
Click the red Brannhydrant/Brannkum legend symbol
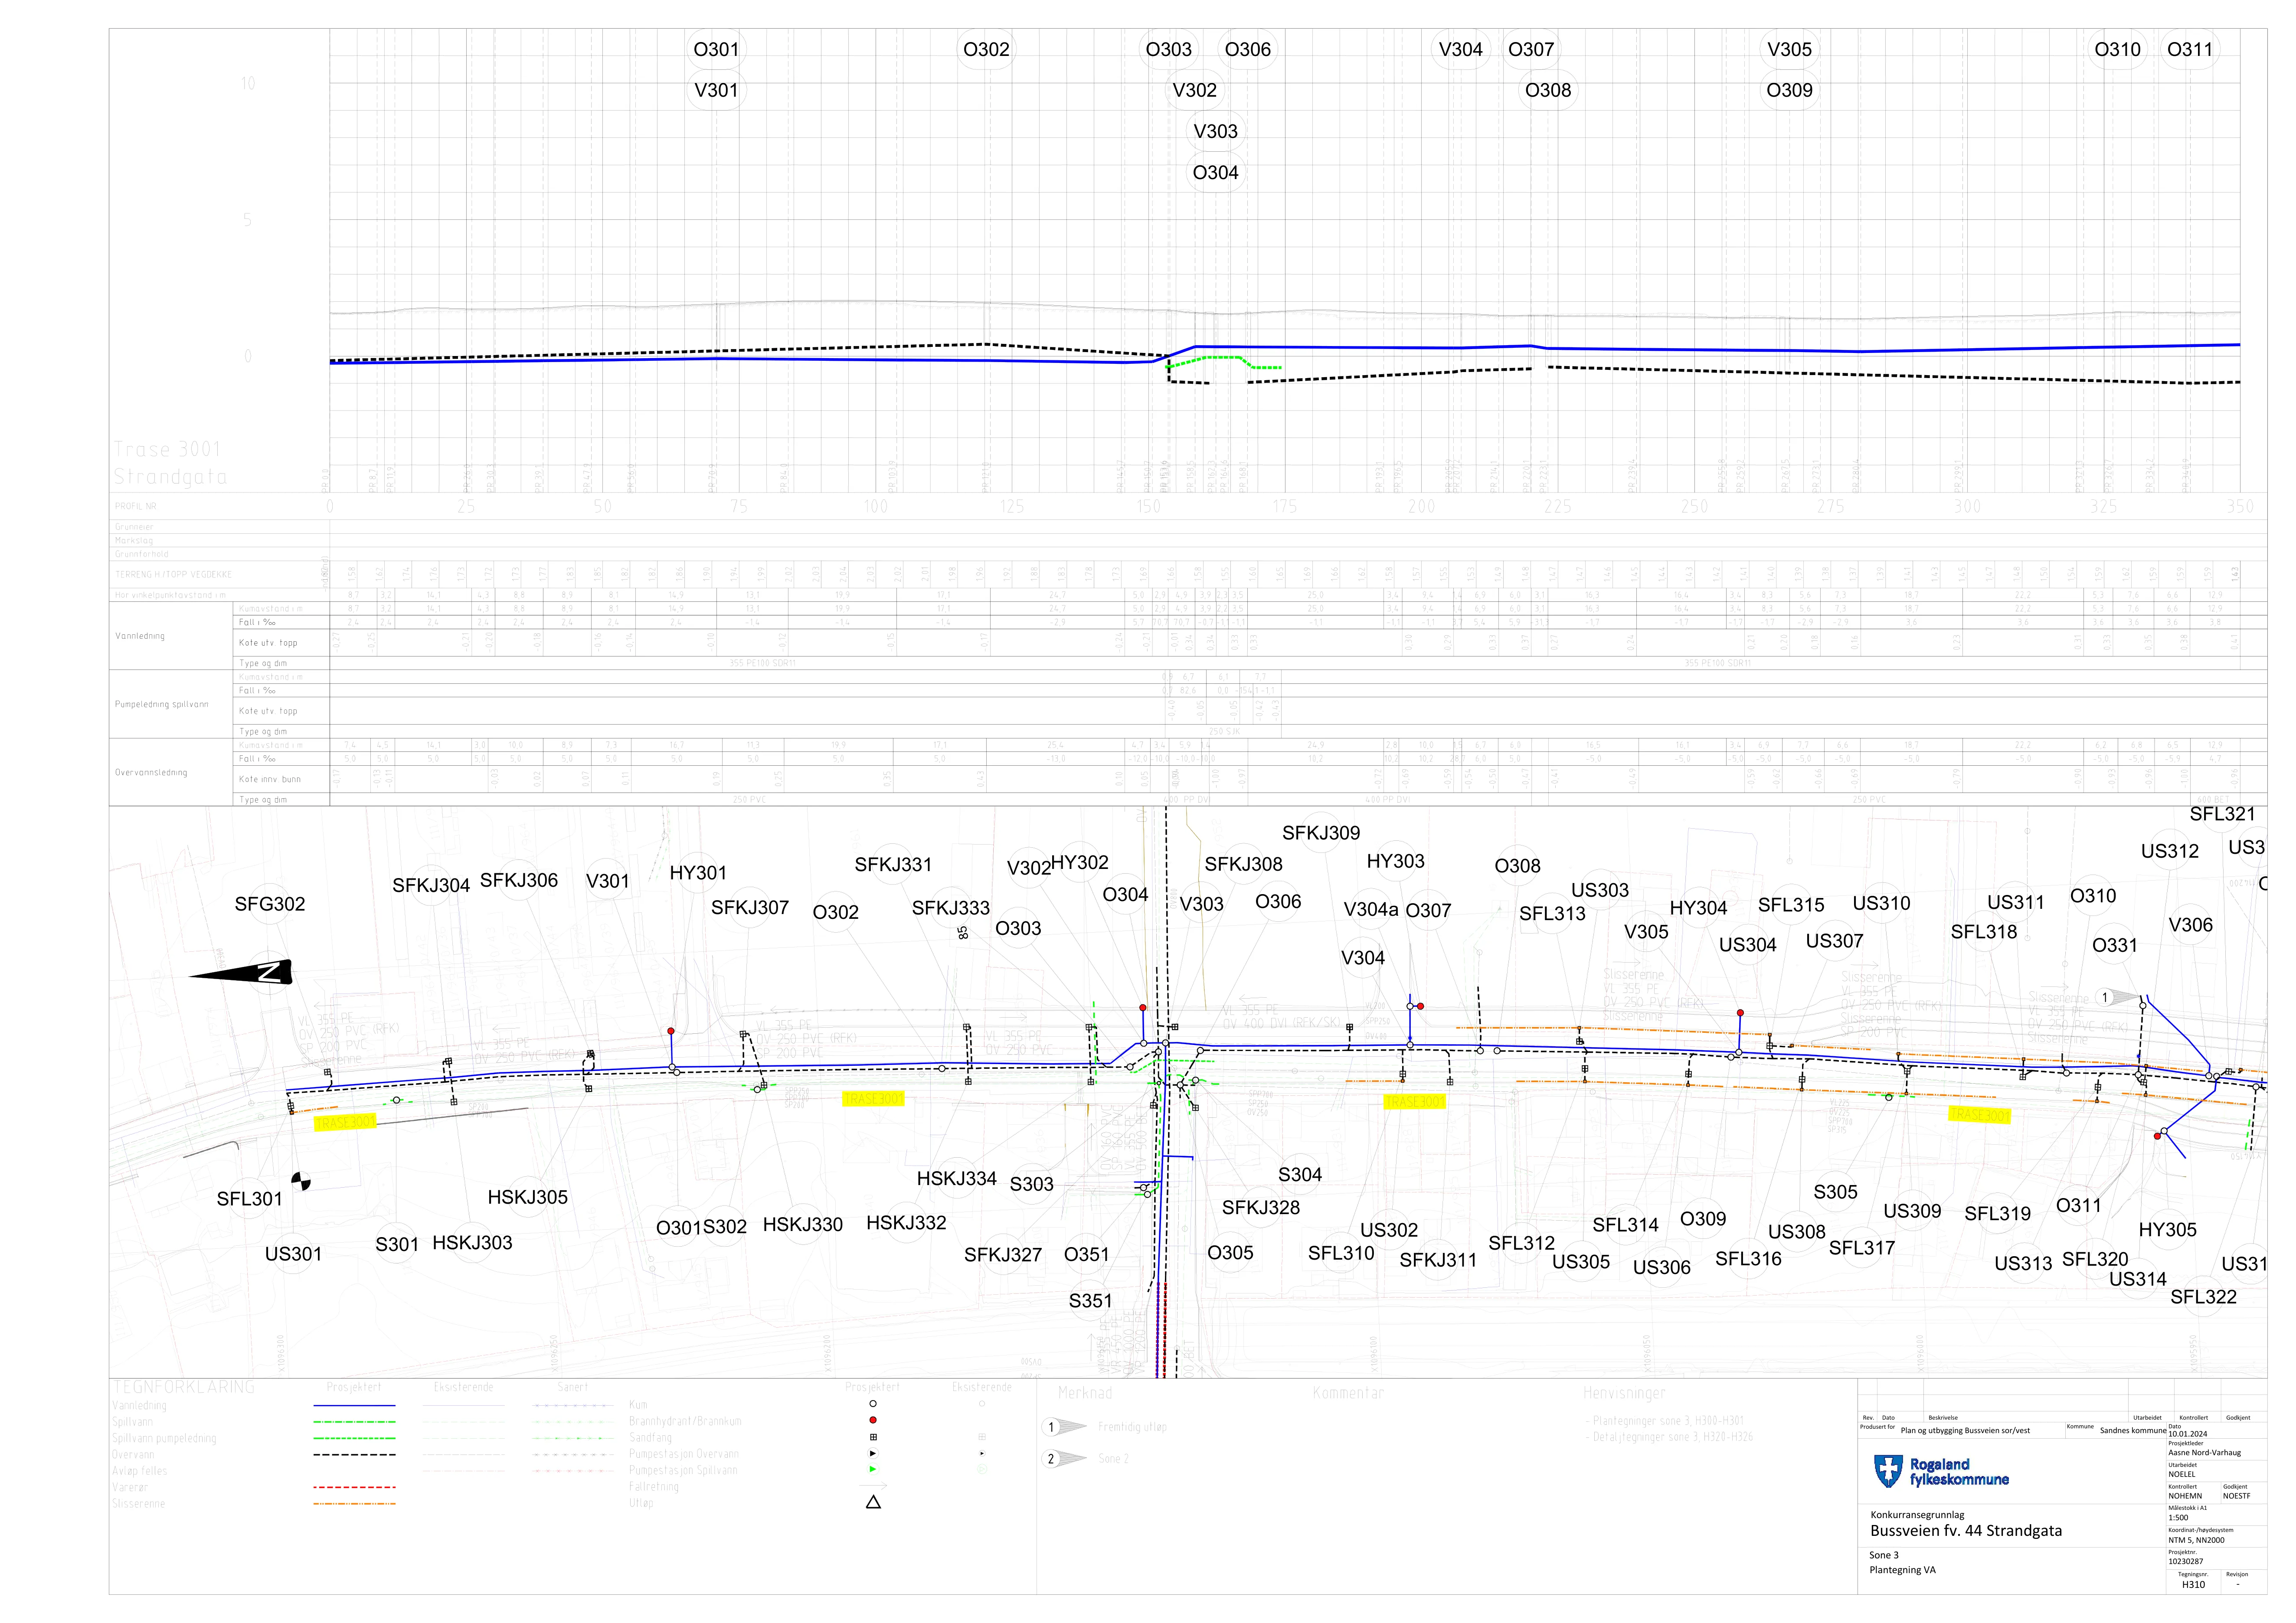click(x=873, y=1420)
